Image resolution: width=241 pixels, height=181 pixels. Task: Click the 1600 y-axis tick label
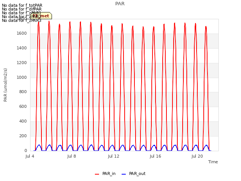click(22, 34)
